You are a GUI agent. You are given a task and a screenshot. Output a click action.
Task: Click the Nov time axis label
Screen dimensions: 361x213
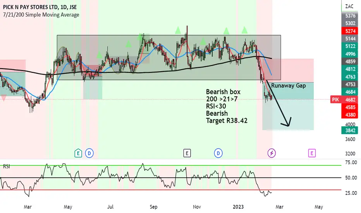click(x=197, y=207)
